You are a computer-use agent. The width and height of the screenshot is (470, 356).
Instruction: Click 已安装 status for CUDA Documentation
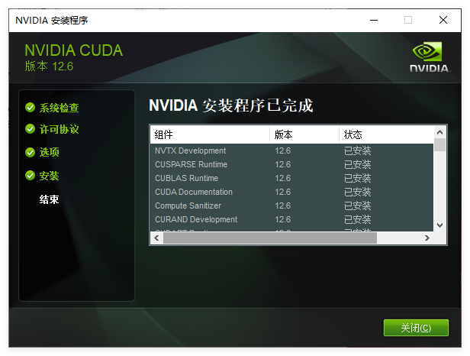[357, 192]
